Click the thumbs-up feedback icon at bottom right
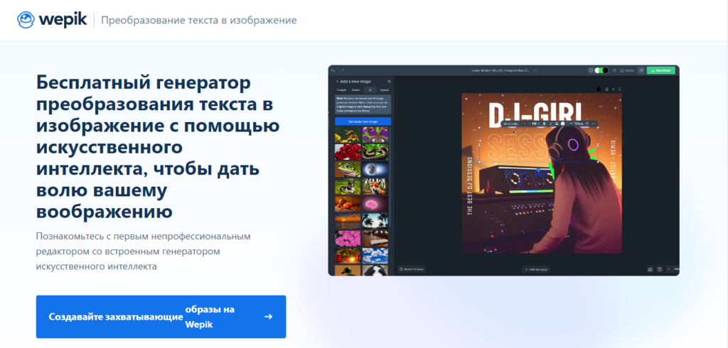The image size is (728, 348). [x=650, y=269]
